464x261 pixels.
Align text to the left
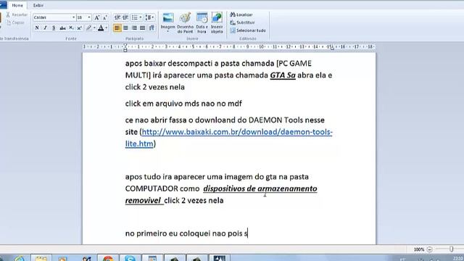(x=117, y=28)
